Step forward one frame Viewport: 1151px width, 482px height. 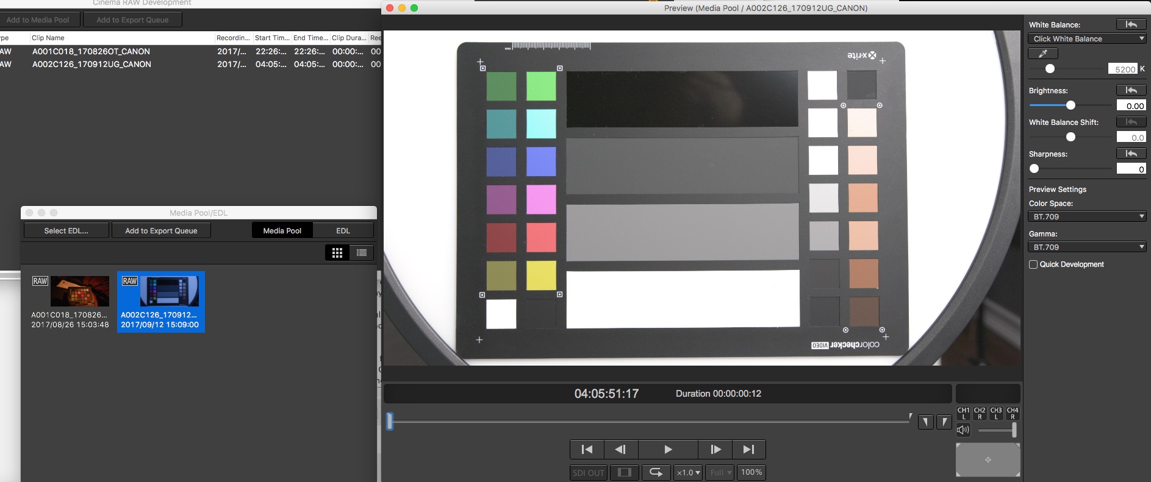(715, 450)
